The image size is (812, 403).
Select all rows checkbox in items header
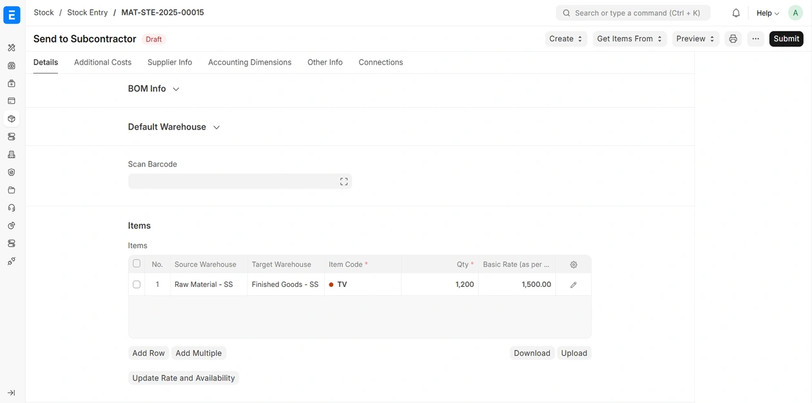pyautogui.click(x=137, y=264)
